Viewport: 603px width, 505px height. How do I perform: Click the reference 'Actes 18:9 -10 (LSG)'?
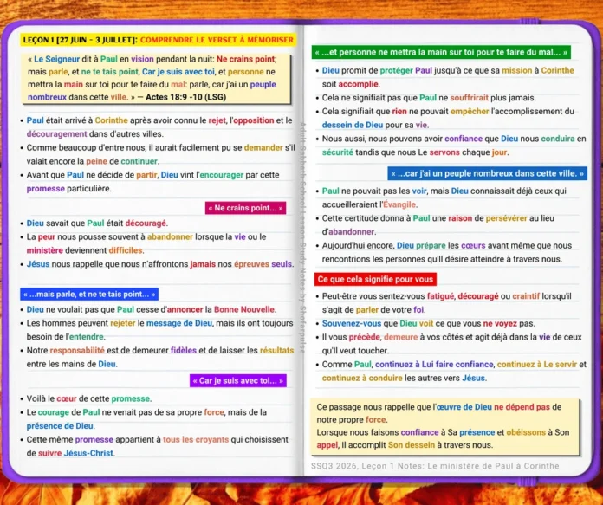coord(185,97)
